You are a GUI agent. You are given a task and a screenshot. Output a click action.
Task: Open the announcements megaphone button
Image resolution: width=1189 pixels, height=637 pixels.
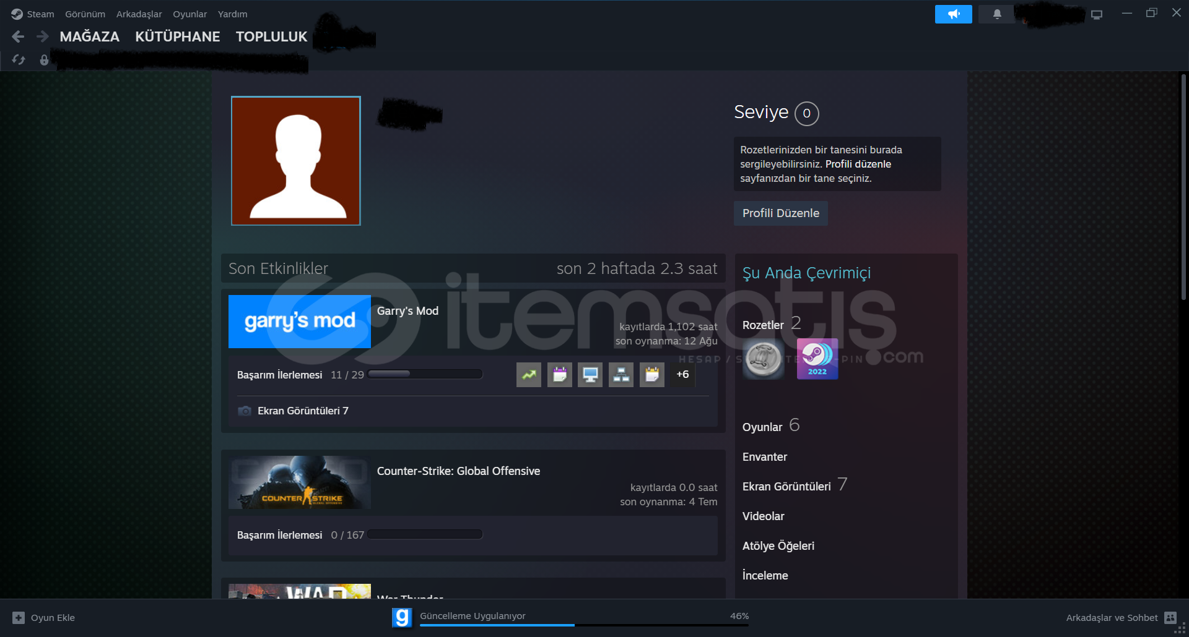click(953, 14)
